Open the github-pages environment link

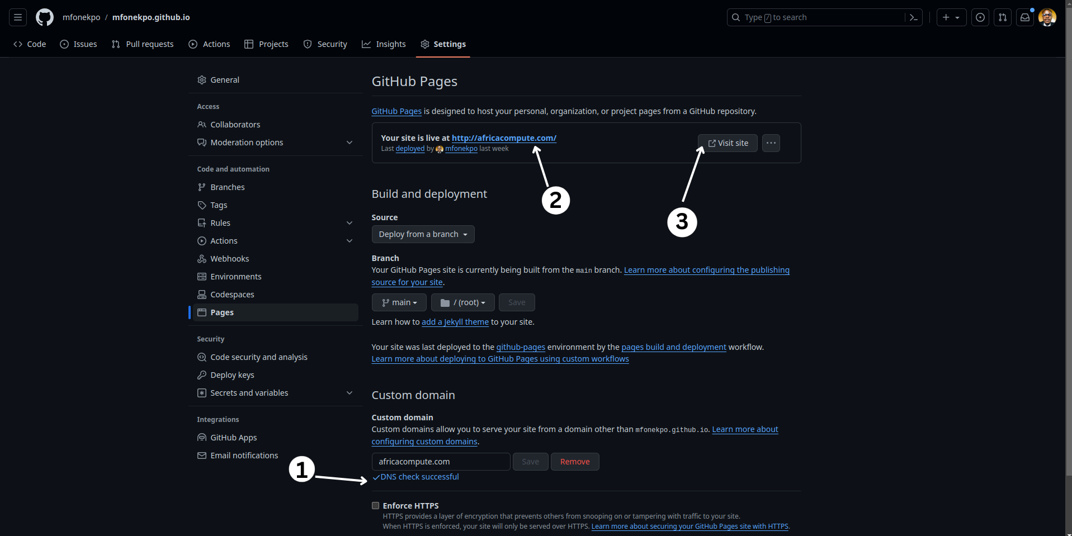(x=521, y=347)
